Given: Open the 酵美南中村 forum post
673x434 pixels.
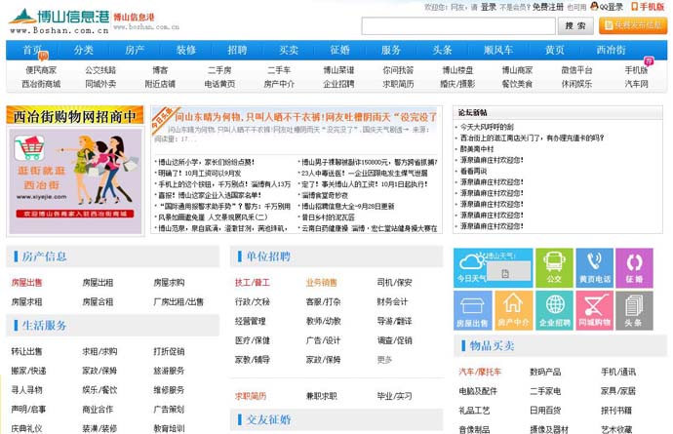Looking at the screenshot, I should [x=476, y=149].
